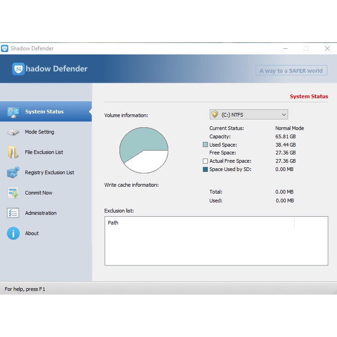Viewport: 337px width, 337px height.
Task: Click the File Exclusion List folder icon
Action: coord(13,153)
